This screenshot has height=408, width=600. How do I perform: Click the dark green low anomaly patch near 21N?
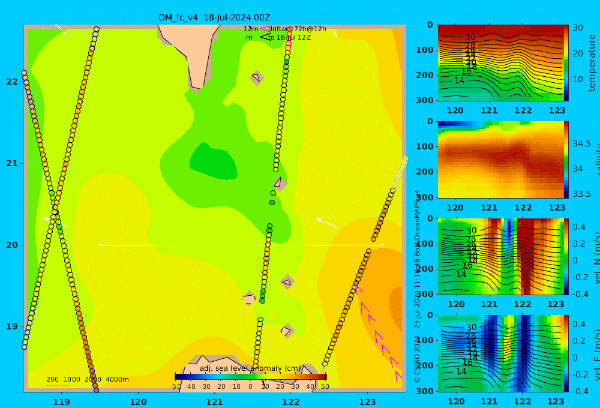click(213, 161)
